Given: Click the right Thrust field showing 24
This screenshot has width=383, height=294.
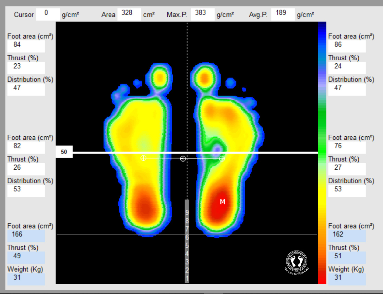Looking at the screenshot, I should point(347,68).
